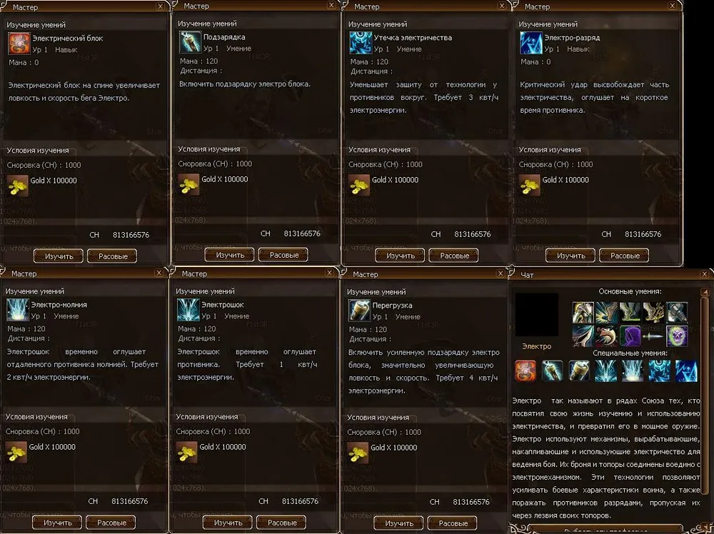The width and height of the screenshot is (714, 534).
Task: Select the Подзарядка skill icon in its Мастер window
Action: [191, 42]
